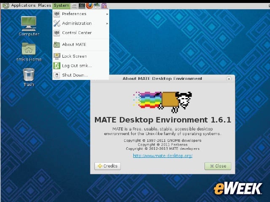Click the Preferences menu icon
The width and height of the screenshot is (270, 202).
(57, 14)
